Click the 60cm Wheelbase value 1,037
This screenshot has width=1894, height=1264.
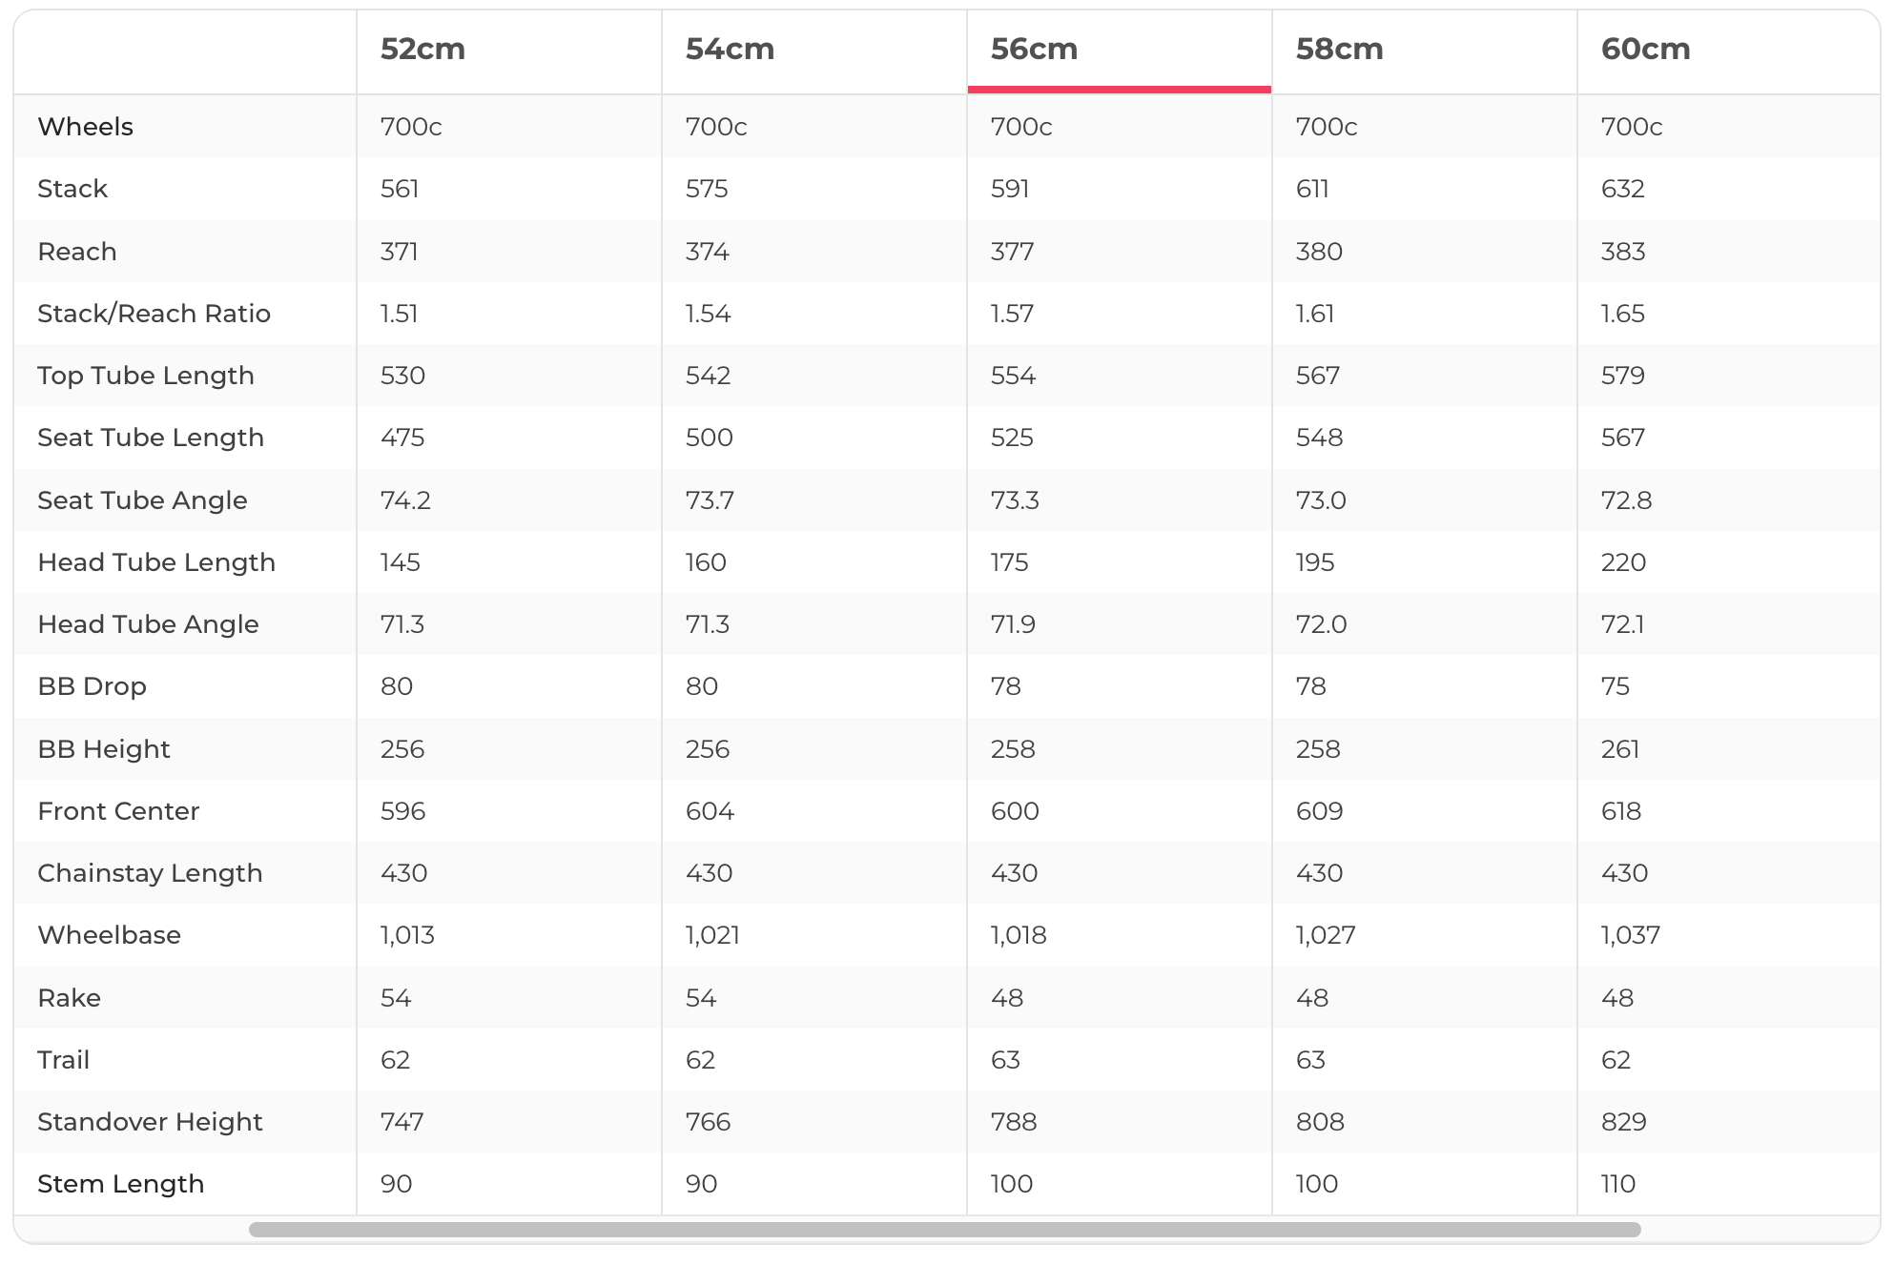click(x=1630, y=935)
